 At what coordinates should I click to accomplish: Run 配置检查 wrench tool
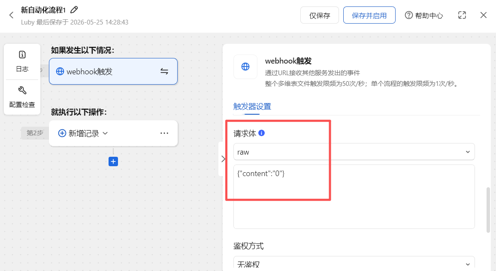[22, 97]
